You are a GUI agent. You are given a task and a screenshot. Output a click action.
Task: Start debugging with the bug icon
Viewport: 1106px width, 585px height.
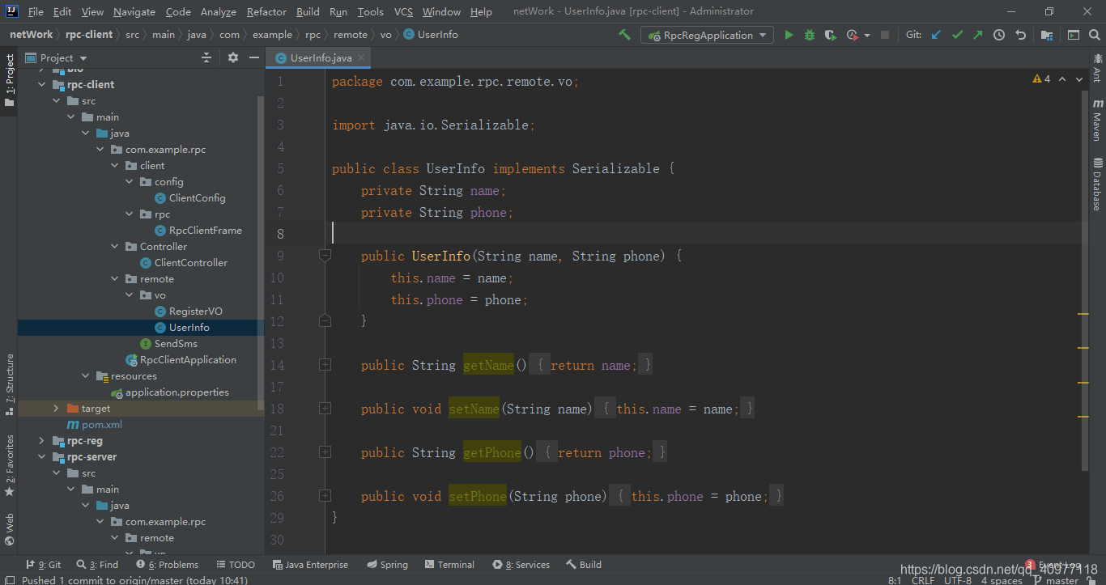coord(810,35)
